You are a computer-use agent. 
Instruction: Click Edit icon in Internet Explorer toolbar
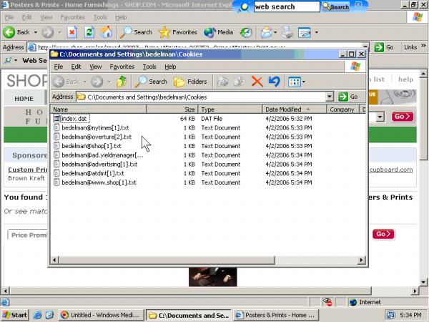click(305, 32)
